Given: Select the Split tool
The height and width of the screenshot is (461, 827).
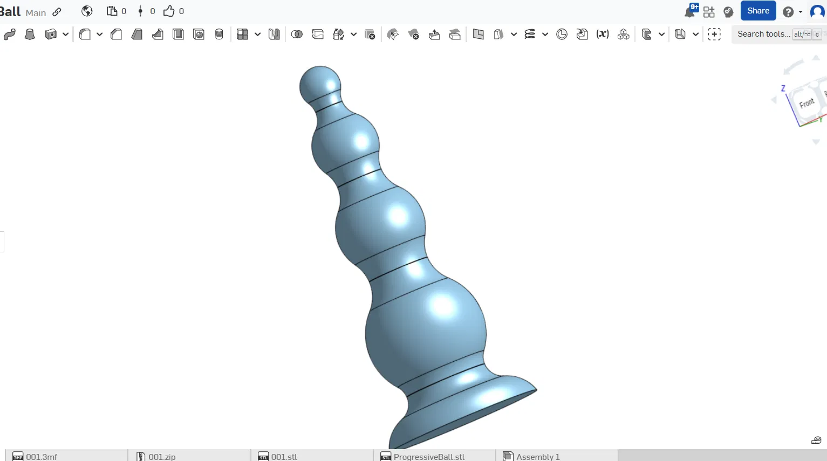Looking at the screenshot, I should pyautogui.click(x=318, y=35).
